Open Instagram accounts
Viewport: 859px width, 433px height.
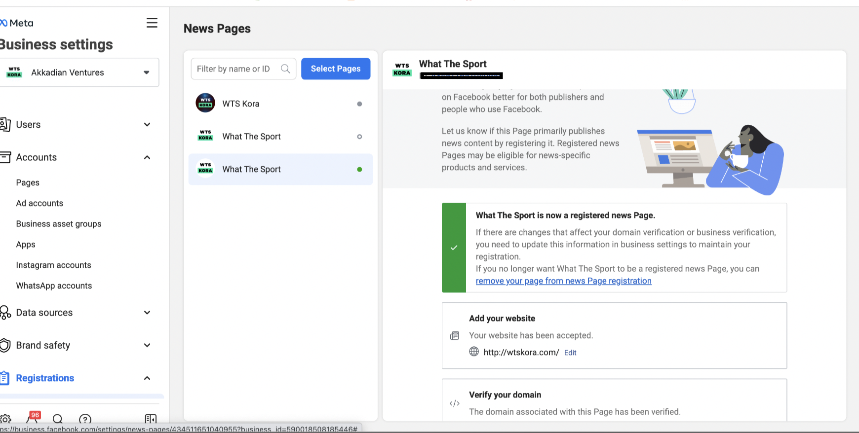pos(54,265)
